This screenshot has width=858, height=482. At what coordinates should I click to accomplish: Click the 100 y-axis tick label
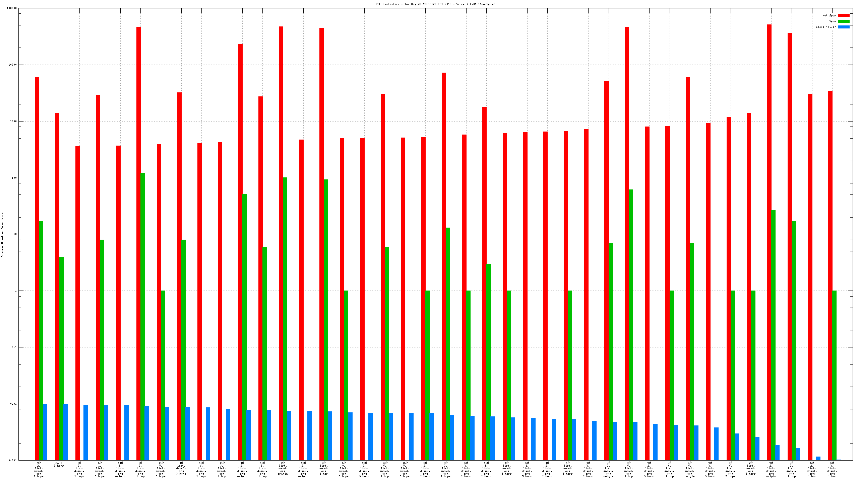pos(14,178)
